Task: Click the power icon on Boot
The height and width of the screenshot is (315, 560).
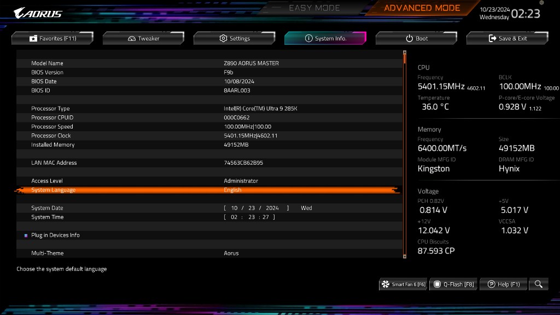Action: click(x=409, y=38)
